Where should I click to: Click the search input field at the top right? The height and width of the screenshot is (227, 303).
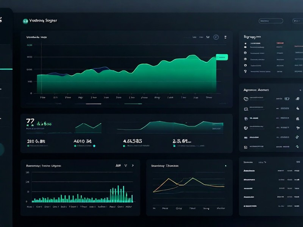click(x=271, y=21)
